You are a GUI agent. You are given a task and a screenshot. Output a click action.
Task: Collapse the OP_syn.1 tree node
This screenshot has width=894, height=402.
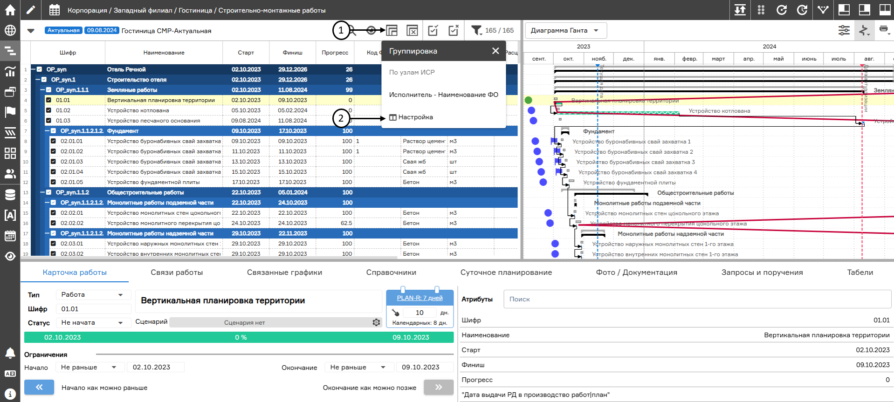pos(38,80)
